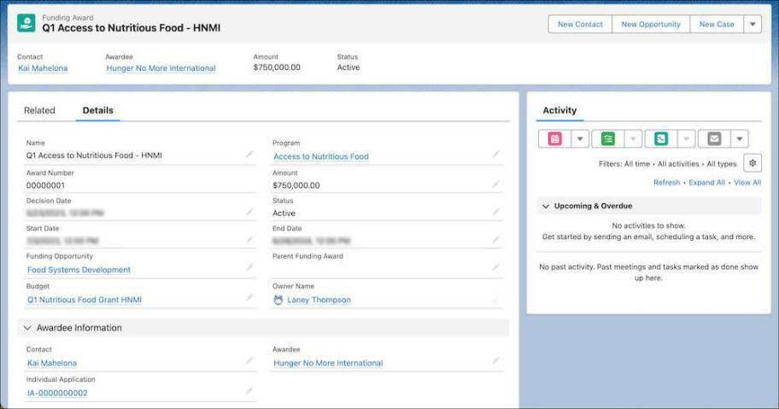779x409 pixels.
Task: Open the dropdown next to the email icon
Action: coord(740,139)
